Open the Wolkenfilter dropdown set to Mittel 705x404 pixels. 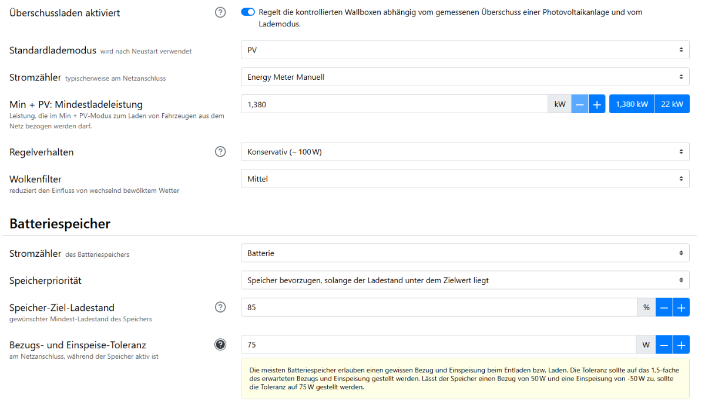(x=465, y=179)
